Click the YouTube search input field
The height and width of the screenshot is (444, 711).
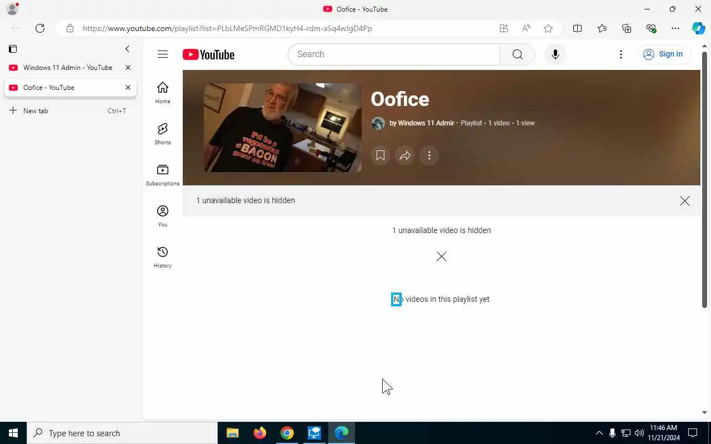tap(394, 54)
